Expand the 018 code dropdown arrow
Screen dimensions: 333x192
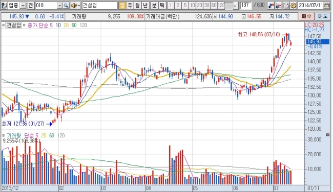60,6
